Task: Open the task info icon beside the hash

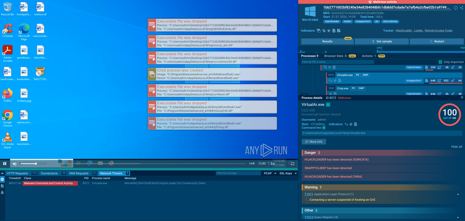Action: (455, 8)
